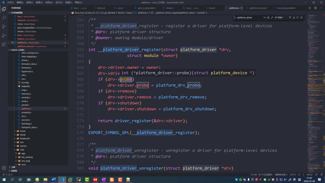Go to previous match in find widget
The image size is (325, 183).
click(x=290, y=18)
